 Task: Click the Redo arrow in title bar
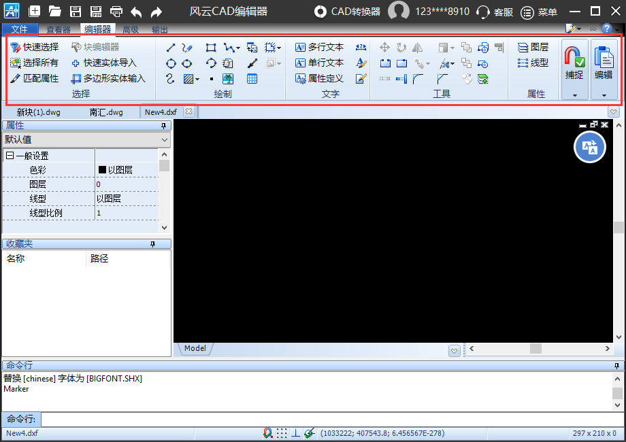tap(156, 12)
